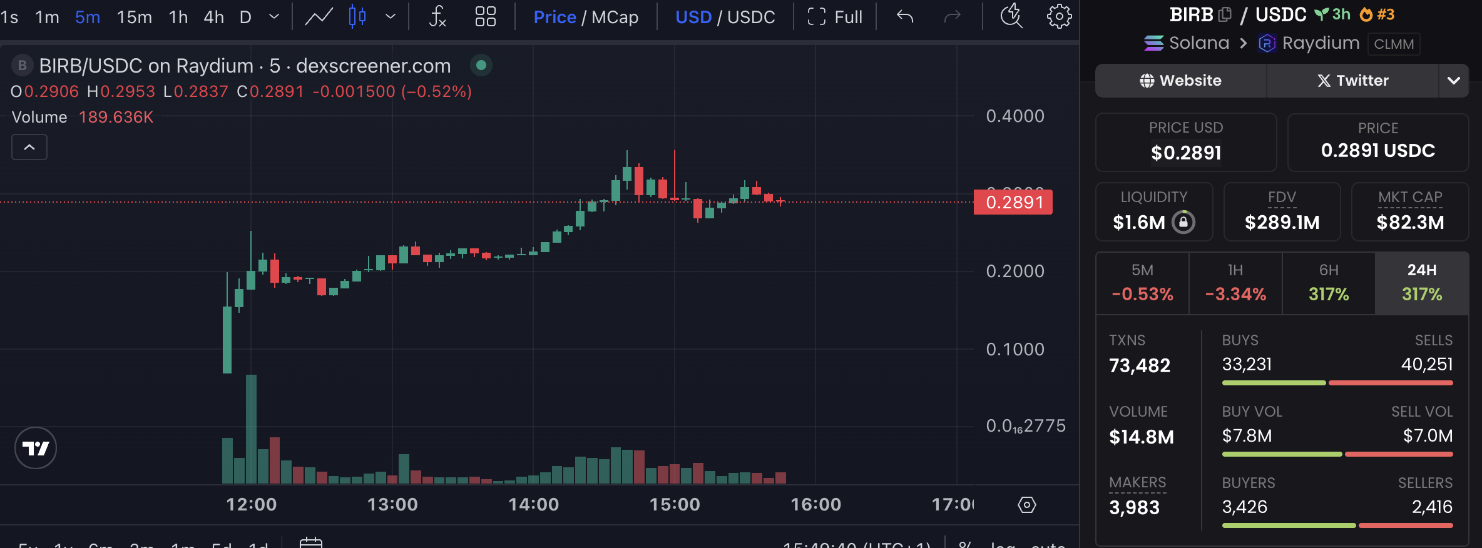Select the candlestick chart style icon
Screen dimensions: 1482x548
coord(357,17)
